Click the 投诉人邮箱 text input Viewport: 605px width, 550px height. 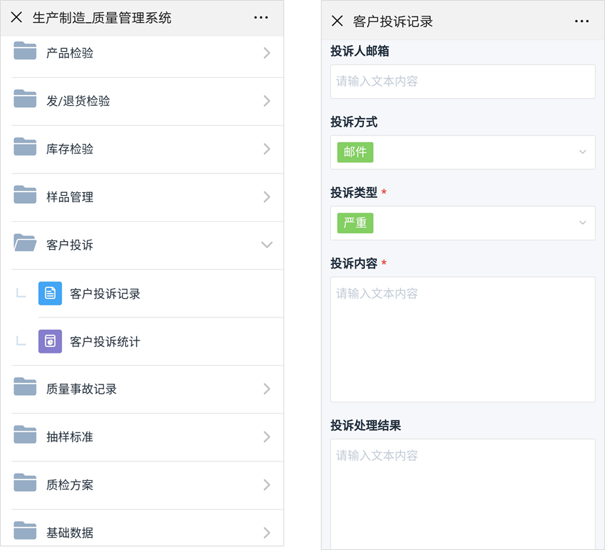[463, 81]
